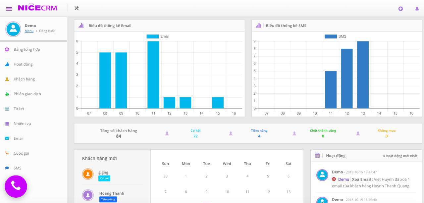Click the Phiên giao dịch flame icon
Image resolution: width=424 pixels, height=203 pixels.
[x=7, y=94]
